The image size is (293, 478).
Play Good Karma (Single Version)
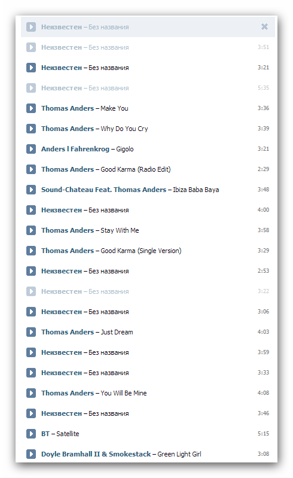[x=30, y=251]
